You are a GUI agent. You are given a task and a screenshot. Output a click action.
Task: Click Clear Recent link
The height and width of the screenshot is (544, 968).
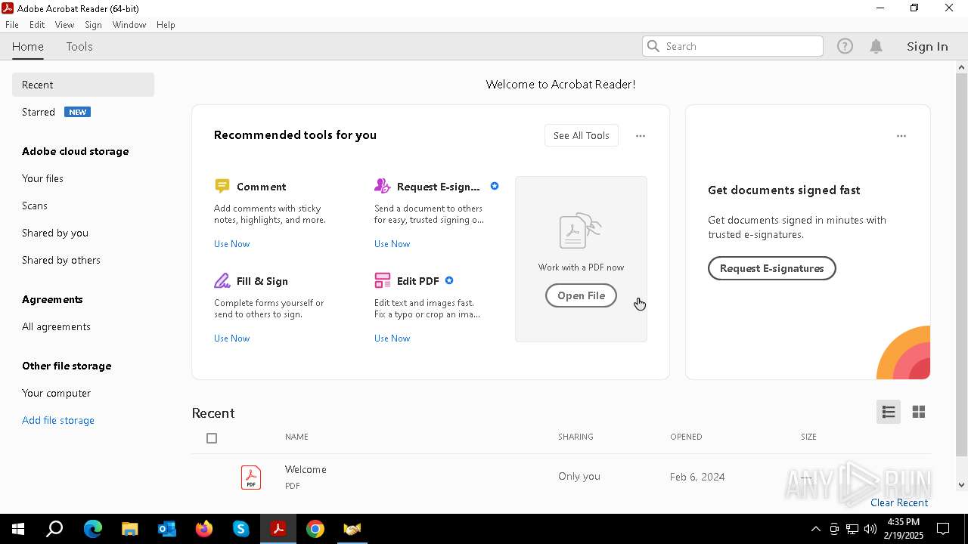[899, 502]
